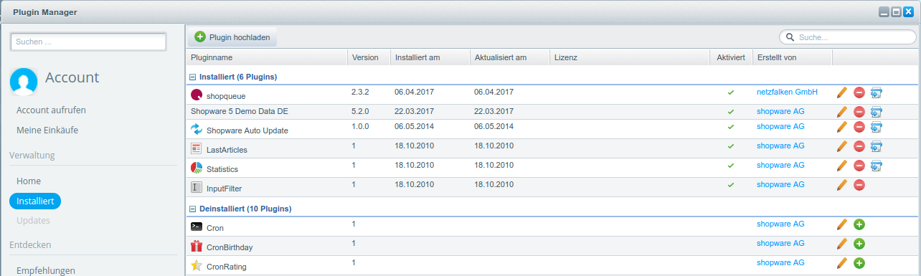Image resolution: width=921 pixels, height=276 pixels.
Task: Reinstall Shopware 5 Demo Data DE icon
Action: (x=877, y=112)
